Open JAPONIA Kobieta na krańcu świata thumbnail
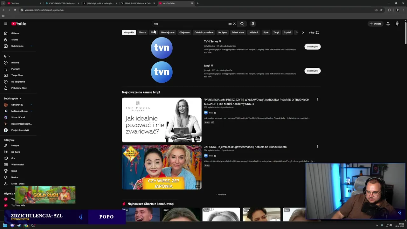407x229 pixels. pos(162,167)
